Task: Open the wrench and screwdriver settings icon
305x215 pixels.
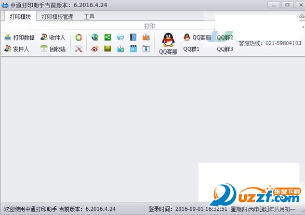Action: click(x=78, y=49)
